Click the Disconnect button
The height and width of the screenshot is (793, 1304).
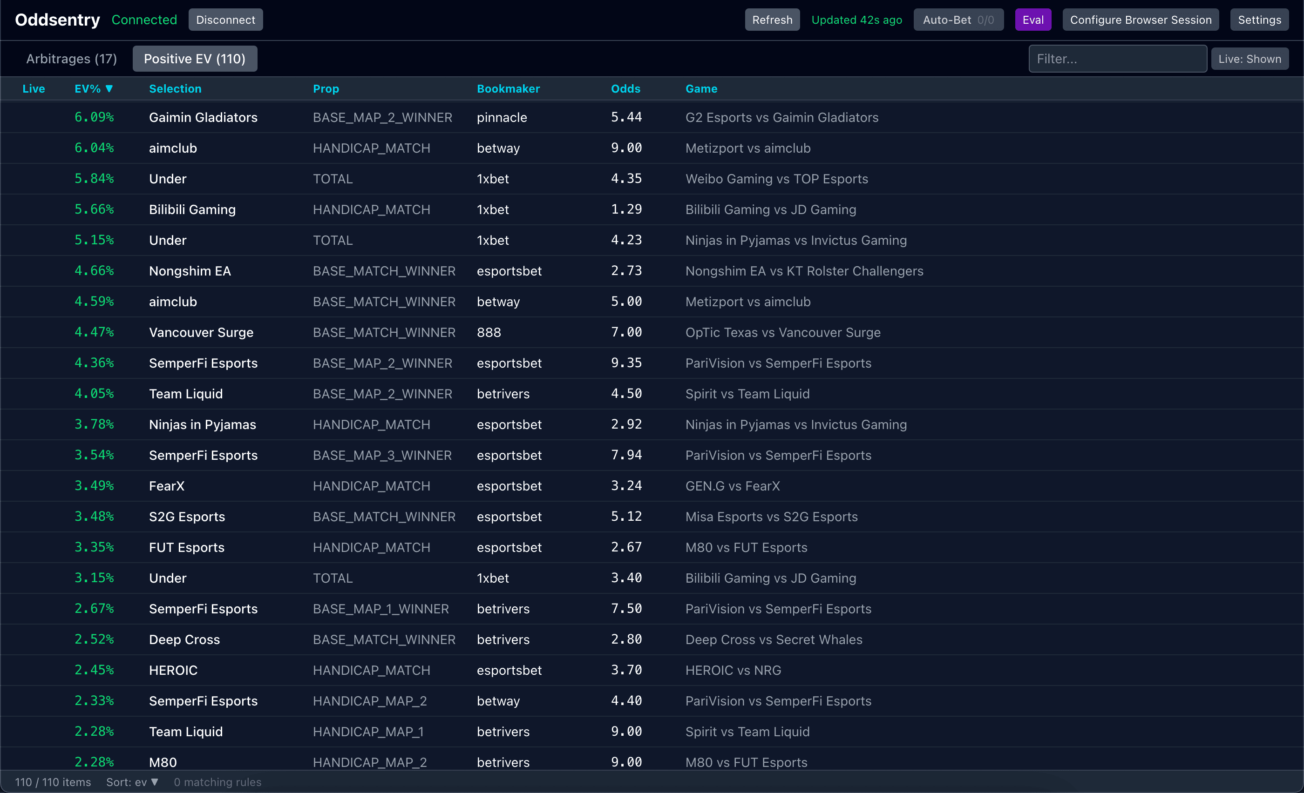[x=225, y=20]
